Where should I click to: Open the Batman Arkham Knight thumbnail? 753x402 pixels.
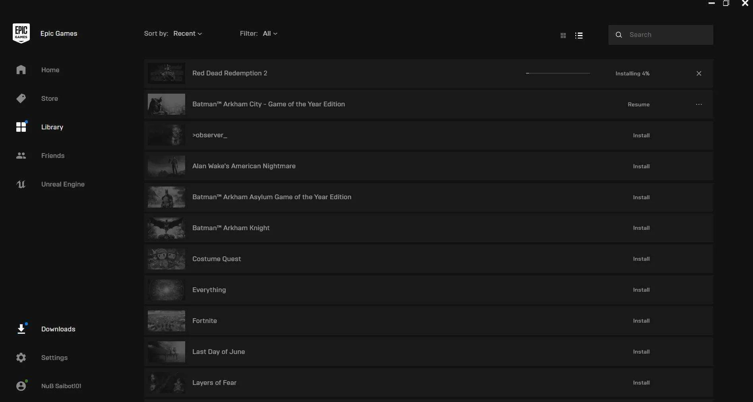click(166, 228)
